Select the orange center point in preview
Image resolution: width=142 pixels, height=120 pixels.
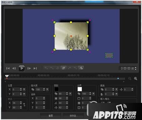tap(71, 36)
